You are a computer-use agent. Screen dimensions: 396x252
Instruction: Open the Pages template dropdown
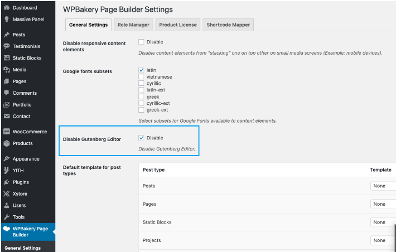tap(383, 204)
